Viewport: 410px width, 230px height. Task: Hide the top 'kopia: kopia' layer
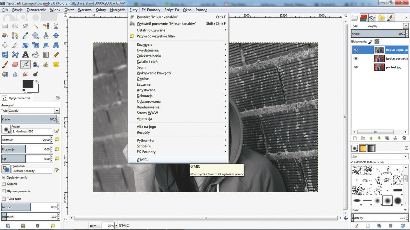point(356,50)
